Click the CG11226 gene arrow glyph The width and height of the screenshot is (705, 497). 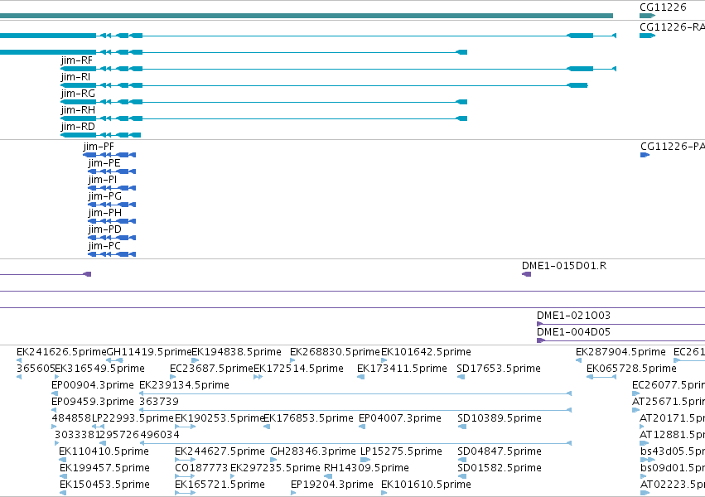pyautogui.click(x=648, y=16)
